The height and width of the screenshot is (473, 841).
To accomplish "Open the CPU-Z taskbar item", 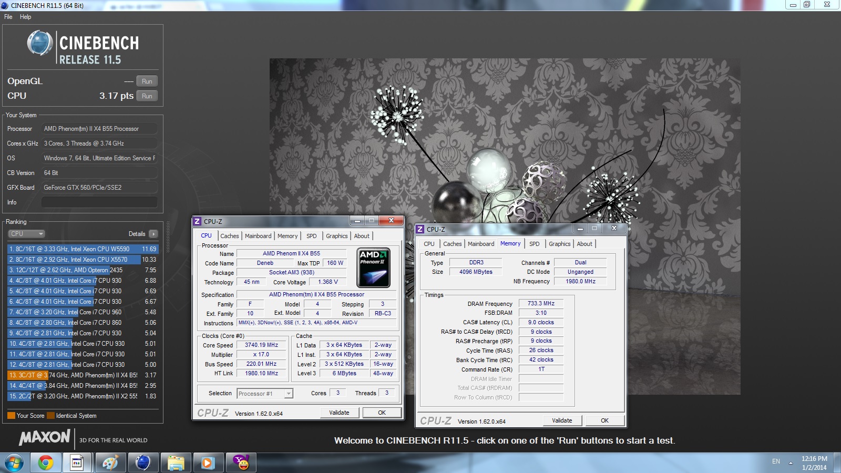I will coord(77,462).
